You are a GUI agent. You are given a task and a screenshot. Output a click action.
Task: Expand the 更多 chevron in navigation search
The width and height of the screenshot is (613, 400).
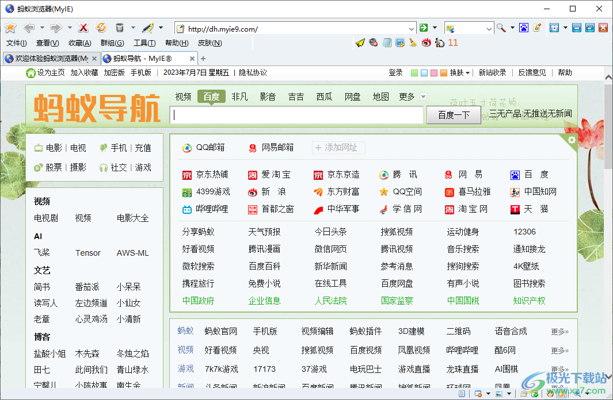tap(422, 97)
